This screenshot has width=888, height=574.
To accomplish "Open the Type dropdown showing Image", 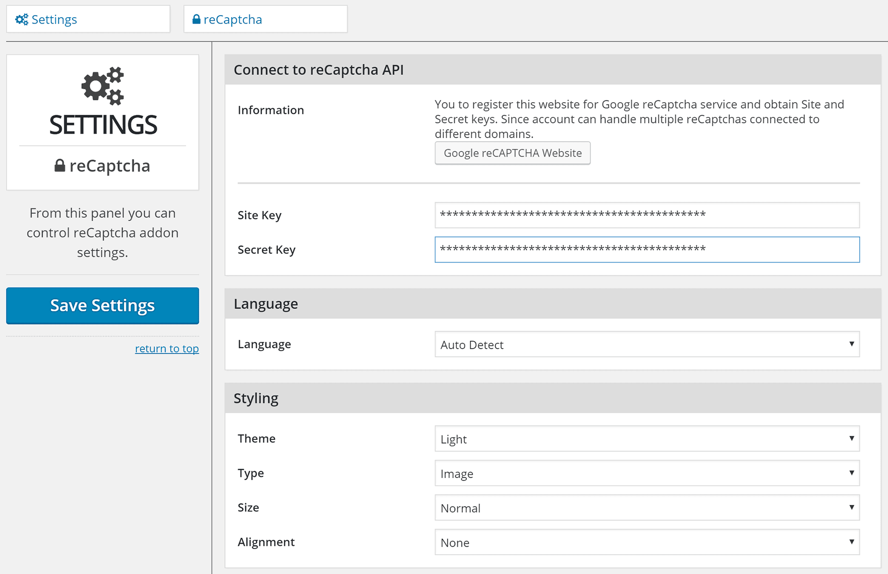I will [x=647, y=473].
